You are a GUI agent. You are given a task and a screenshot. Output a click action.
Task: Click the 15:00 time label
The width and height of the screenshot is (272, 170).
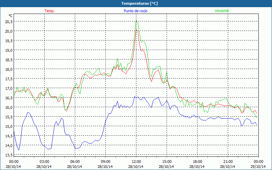167,162
